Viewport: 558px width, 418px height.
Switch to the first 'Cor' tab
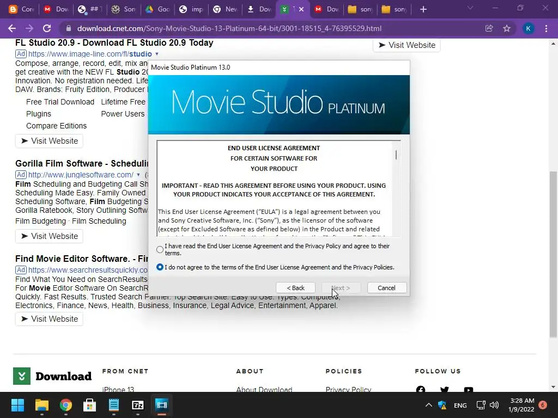click(21, 9)
